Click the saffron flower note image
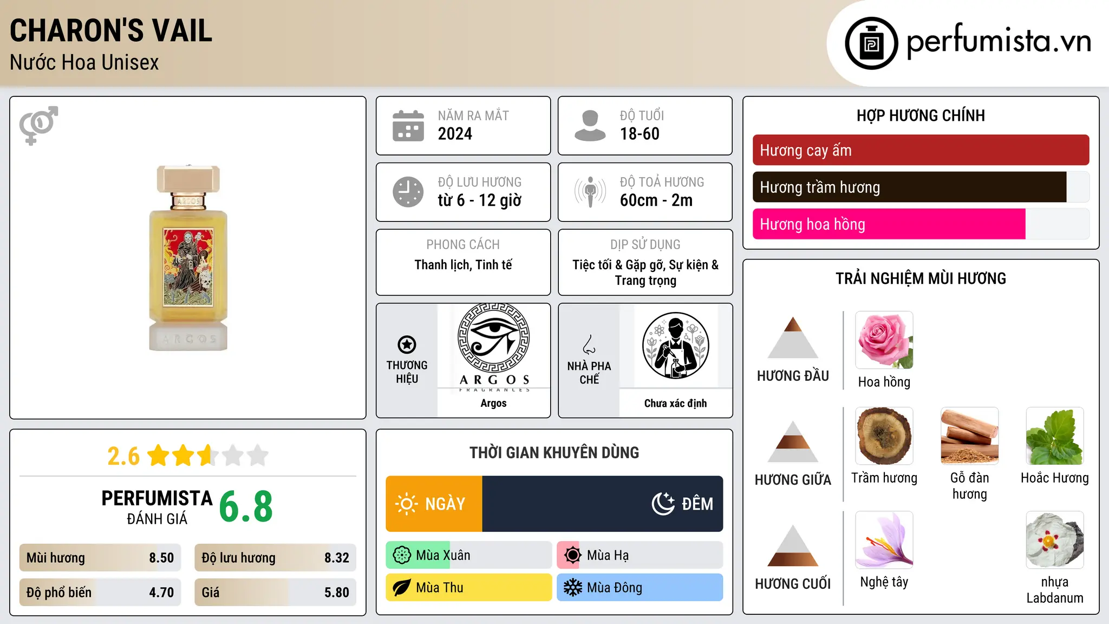The height and width of the screenshot is (624, 1109). [884, 540]
